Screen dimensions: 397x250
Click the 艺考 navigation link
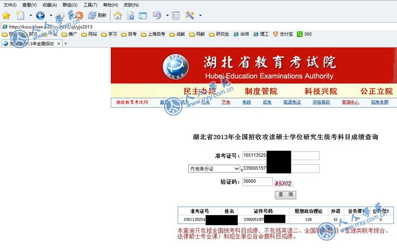[226, 102]
